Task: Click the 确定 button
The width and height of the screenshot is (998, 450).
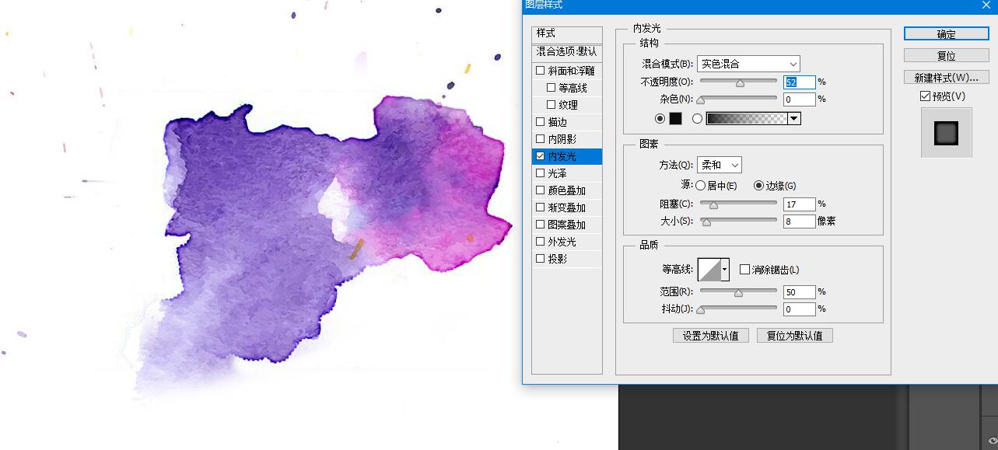Action: click(x=946, y=34)
